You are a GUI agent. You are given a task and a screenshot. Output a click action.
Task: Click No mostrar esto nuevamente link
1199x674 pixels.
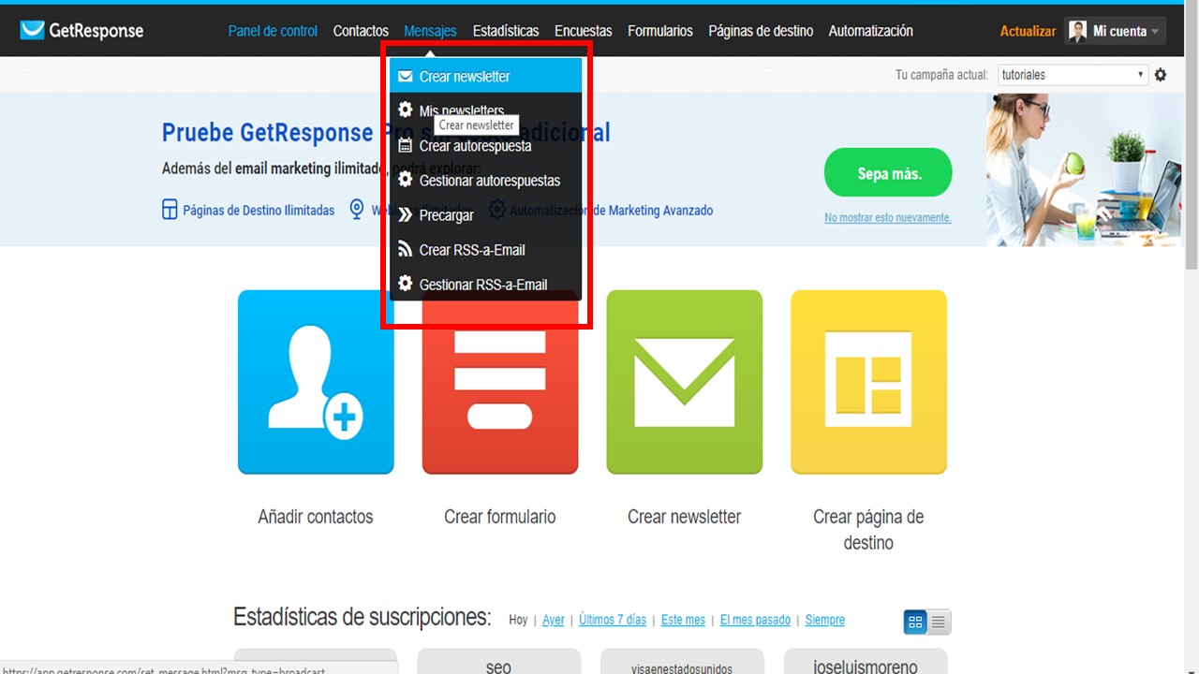point(888,218)
